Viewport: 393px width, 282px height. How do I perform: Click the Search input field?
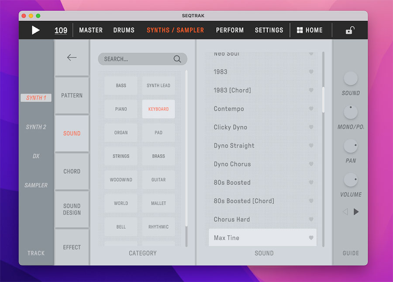(136, 59)
